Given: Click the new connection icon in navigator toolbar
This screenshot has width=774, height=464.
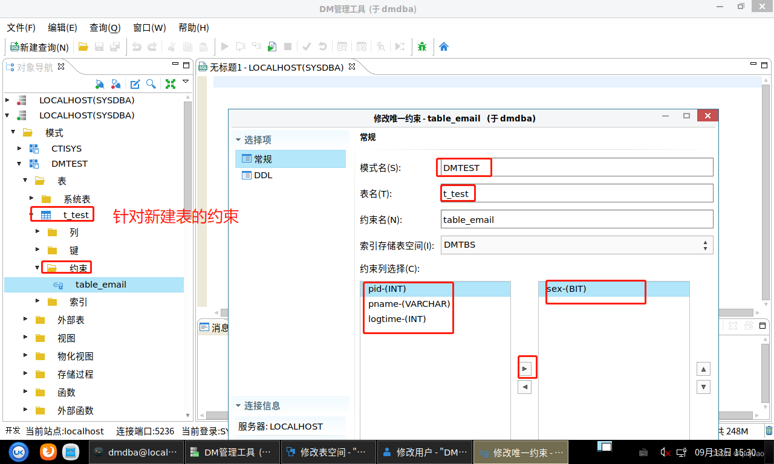Looking at the screenshot, I should tap(100, 84).
